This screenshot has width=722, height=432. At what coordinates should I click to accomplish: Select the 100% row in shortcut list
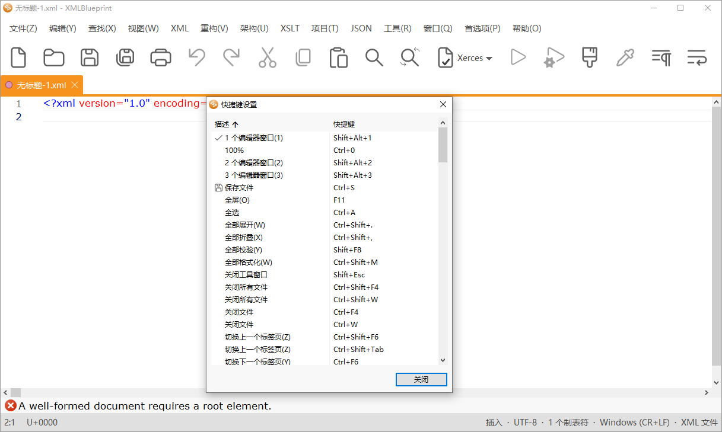(325, 150)
